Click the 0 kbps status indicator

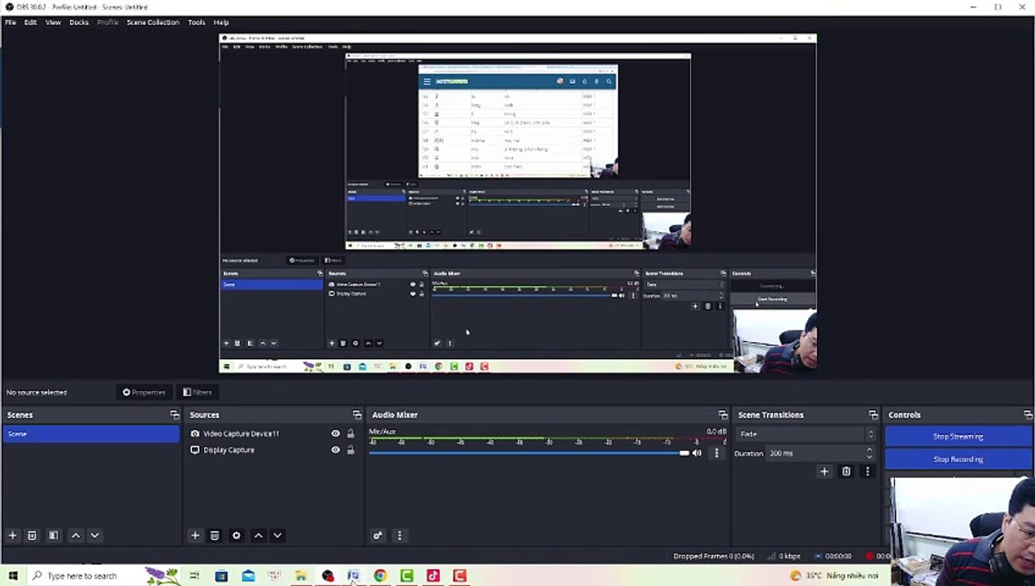coord(784,556)
